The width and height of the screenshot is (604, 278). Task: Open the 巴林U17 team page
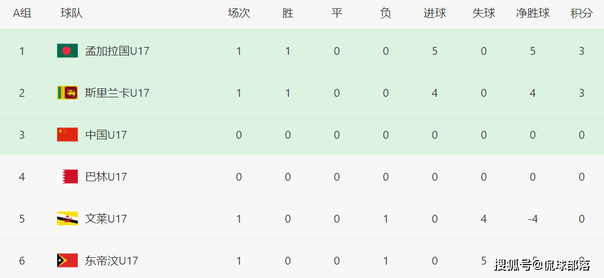(x=106, y=177)
